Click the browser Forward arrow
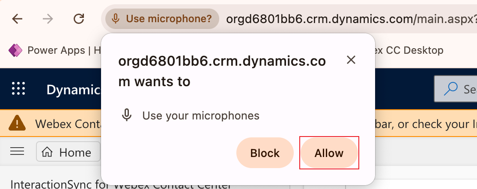 pyautogui.click(x=48, y=19)
